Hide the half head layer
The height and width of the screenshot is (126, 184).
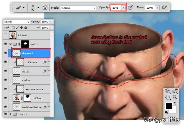(x=5, y=98)
